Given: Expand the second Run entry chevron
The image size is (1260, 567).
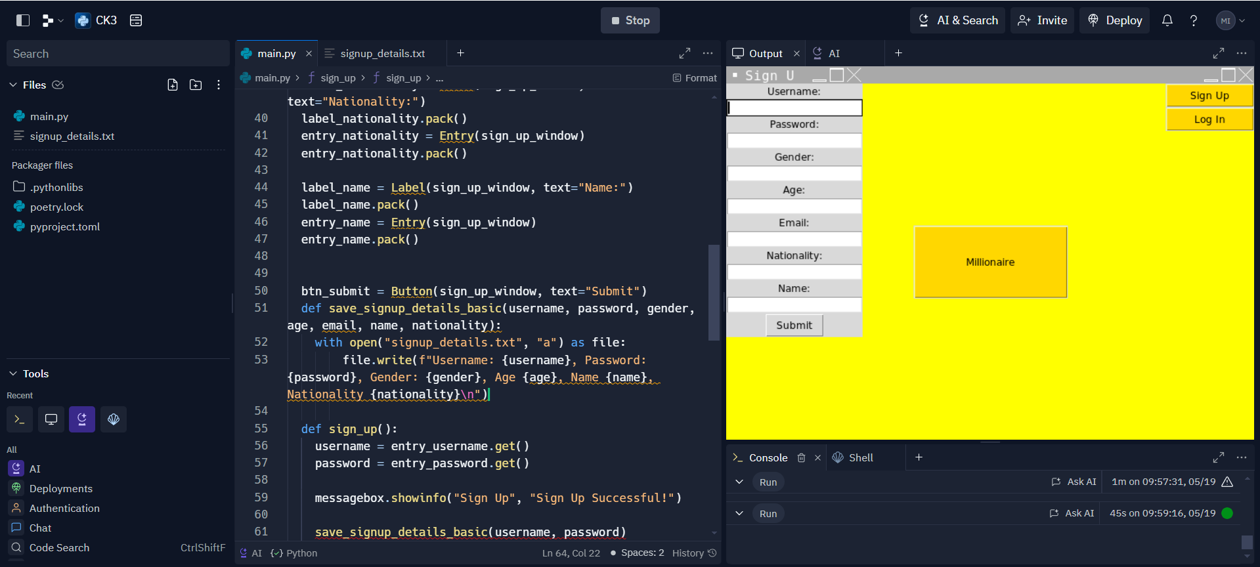Looking at the screenshot, I should tap(739, 513).
